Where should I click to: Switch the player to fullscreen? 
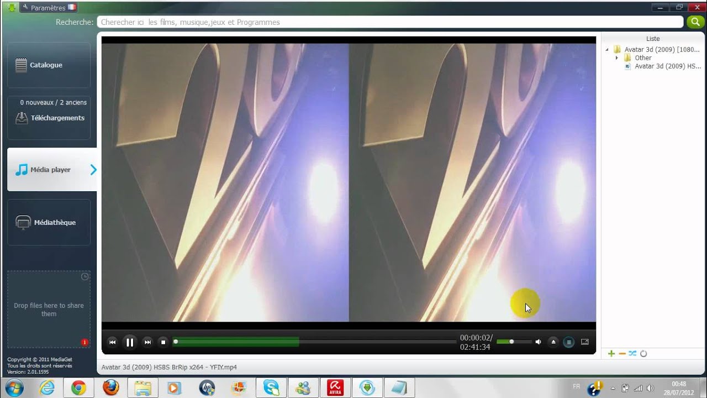coord(585,342)
